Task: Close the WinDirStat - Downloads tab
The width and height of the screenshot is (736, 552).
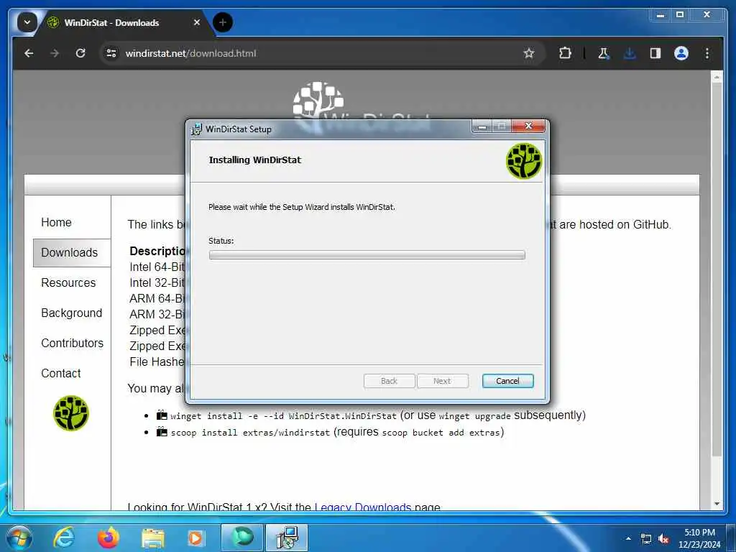Action: 197,22
